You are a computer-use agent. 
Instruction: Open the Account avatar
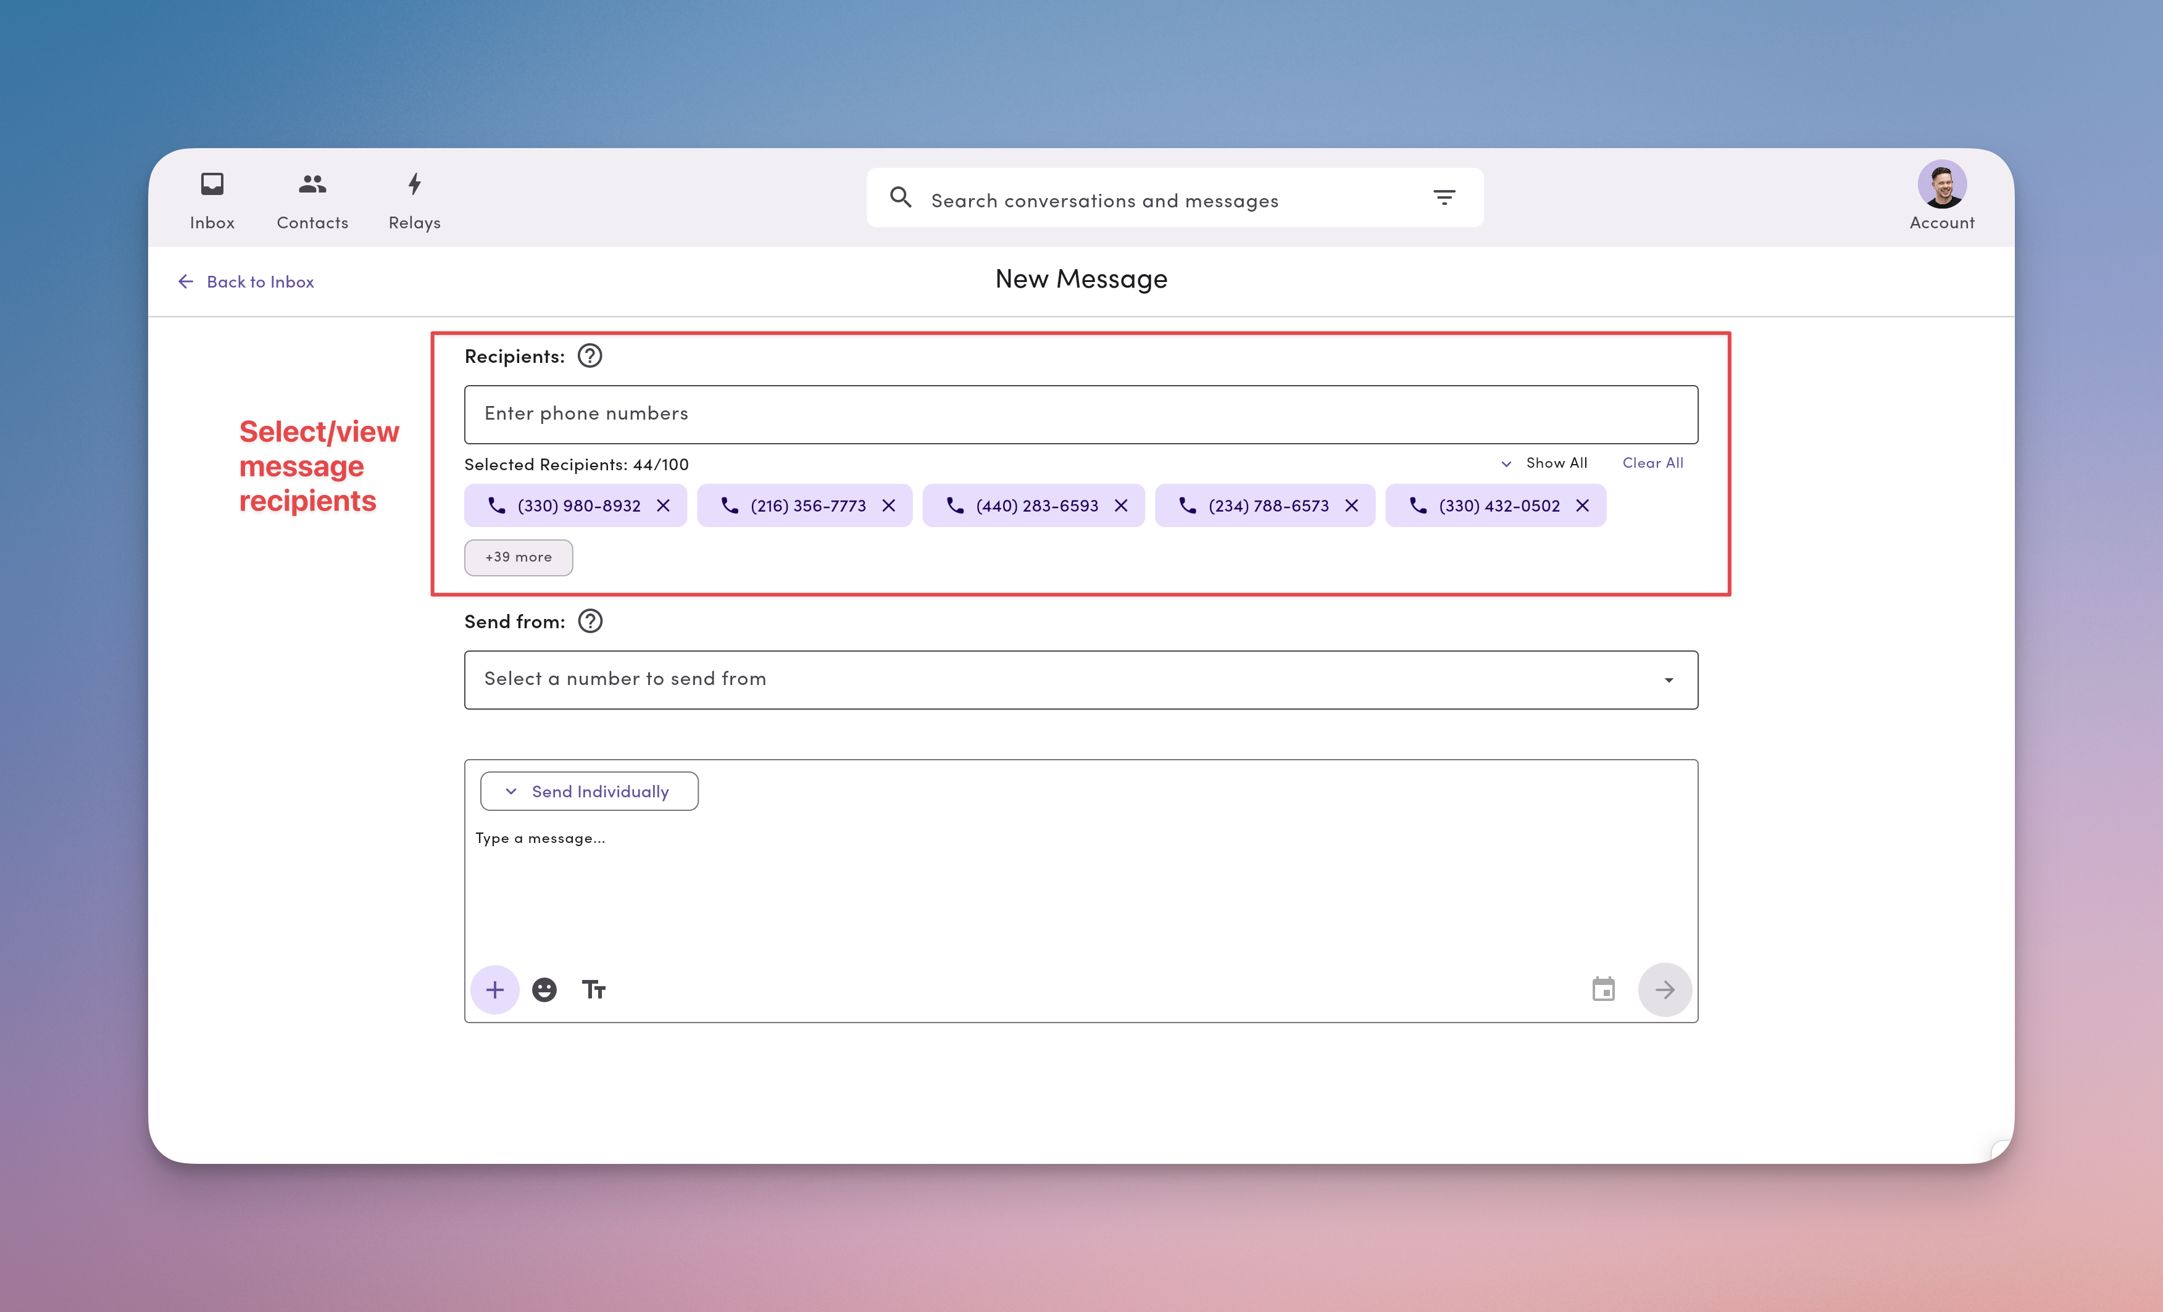(1940, 186)
